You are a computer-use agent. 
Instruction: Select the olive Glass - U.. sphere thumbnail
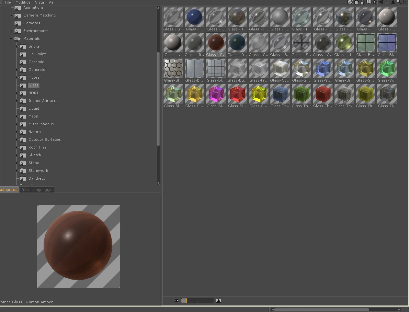pyautogui.click(x=344, y=43)
